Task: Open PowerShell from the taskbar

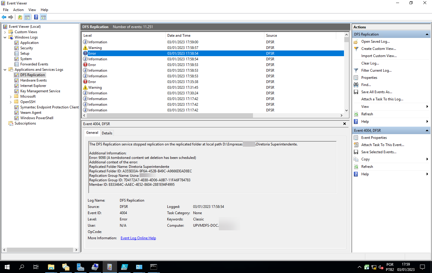Action: click(x=124, y=267)
